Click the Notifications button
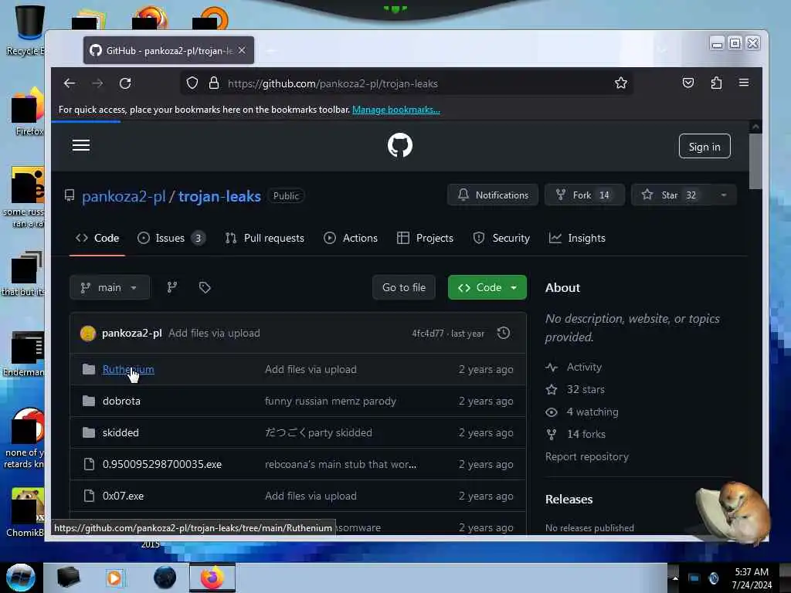Viewport: 791px width, 593px height. click(x=492, y=195)
